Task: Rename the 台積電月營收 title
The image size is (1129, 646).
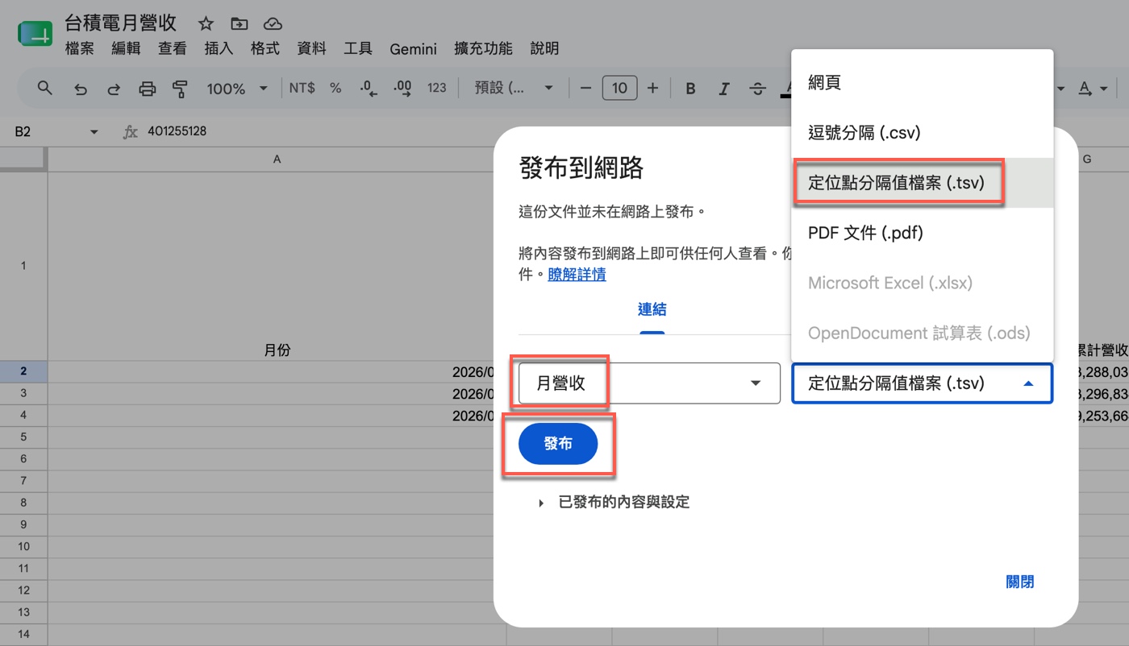Action: [120, 23]
